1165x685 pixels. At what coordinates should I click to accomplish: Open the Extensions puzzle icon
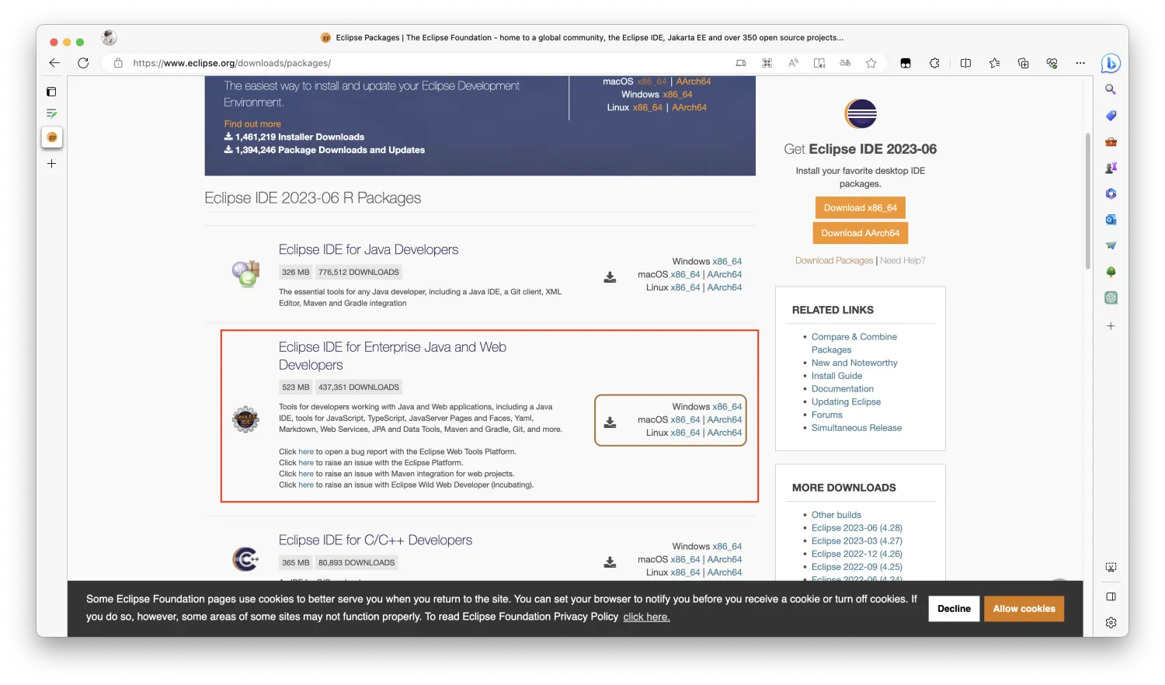[x=934, y=63]
